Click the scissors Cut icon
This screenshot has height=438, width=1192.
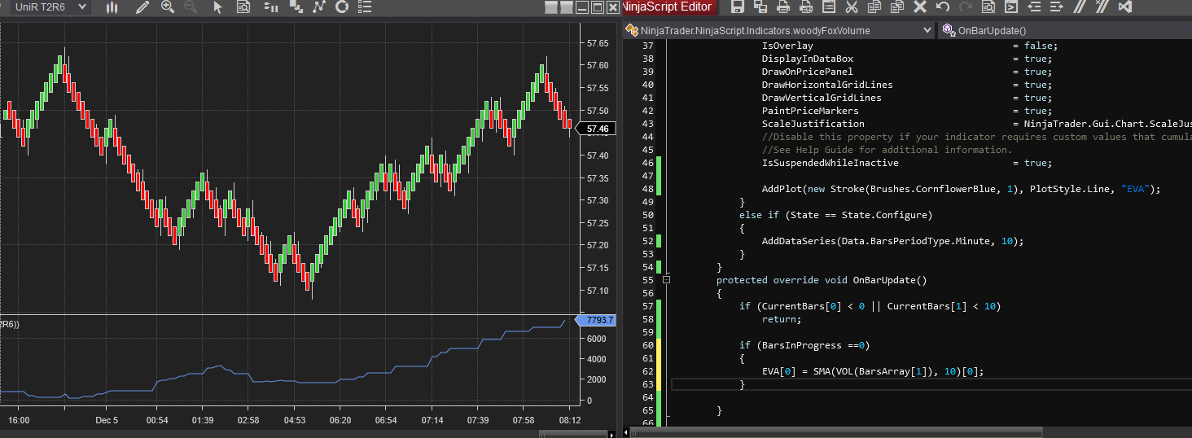click(852, 7)
